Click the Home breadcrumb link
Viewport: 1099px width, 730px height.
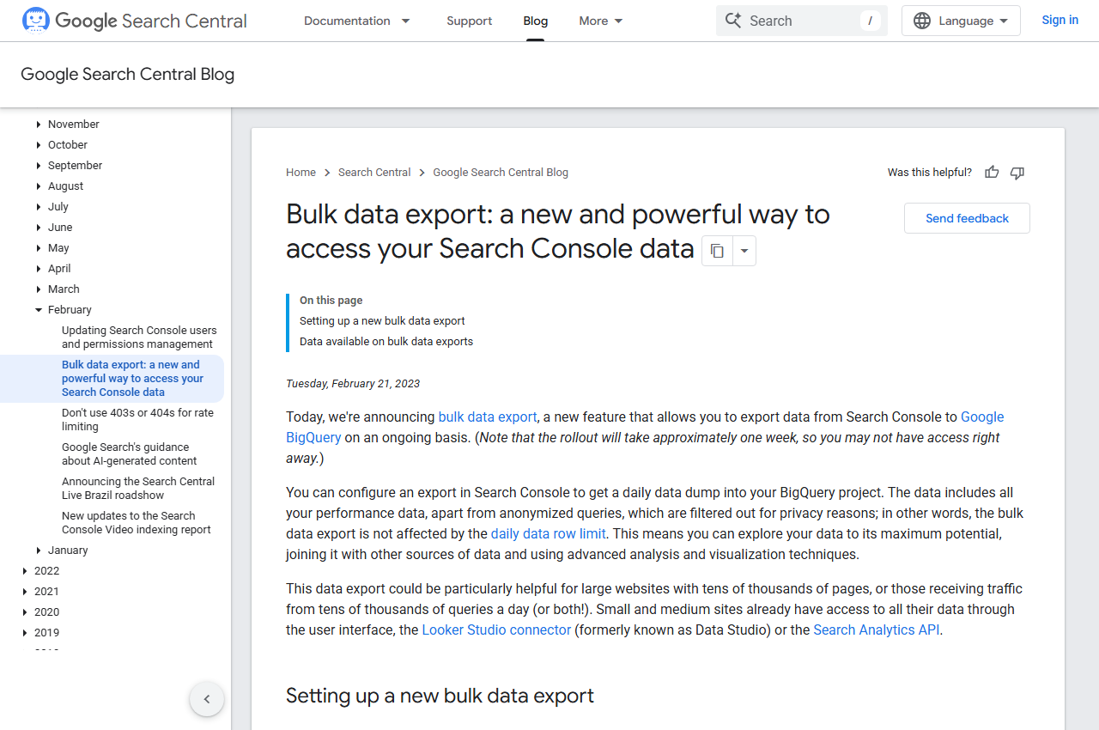[x=301, y=173]
